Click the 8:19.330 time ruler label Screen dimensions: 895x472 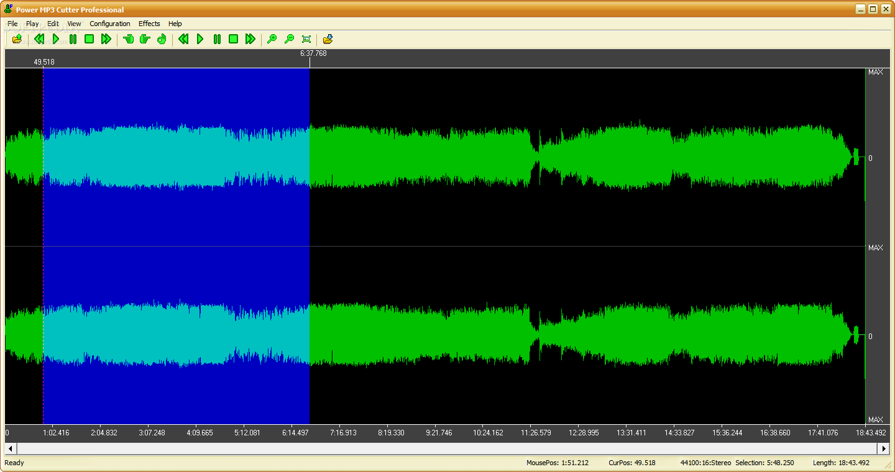(391, 433)
